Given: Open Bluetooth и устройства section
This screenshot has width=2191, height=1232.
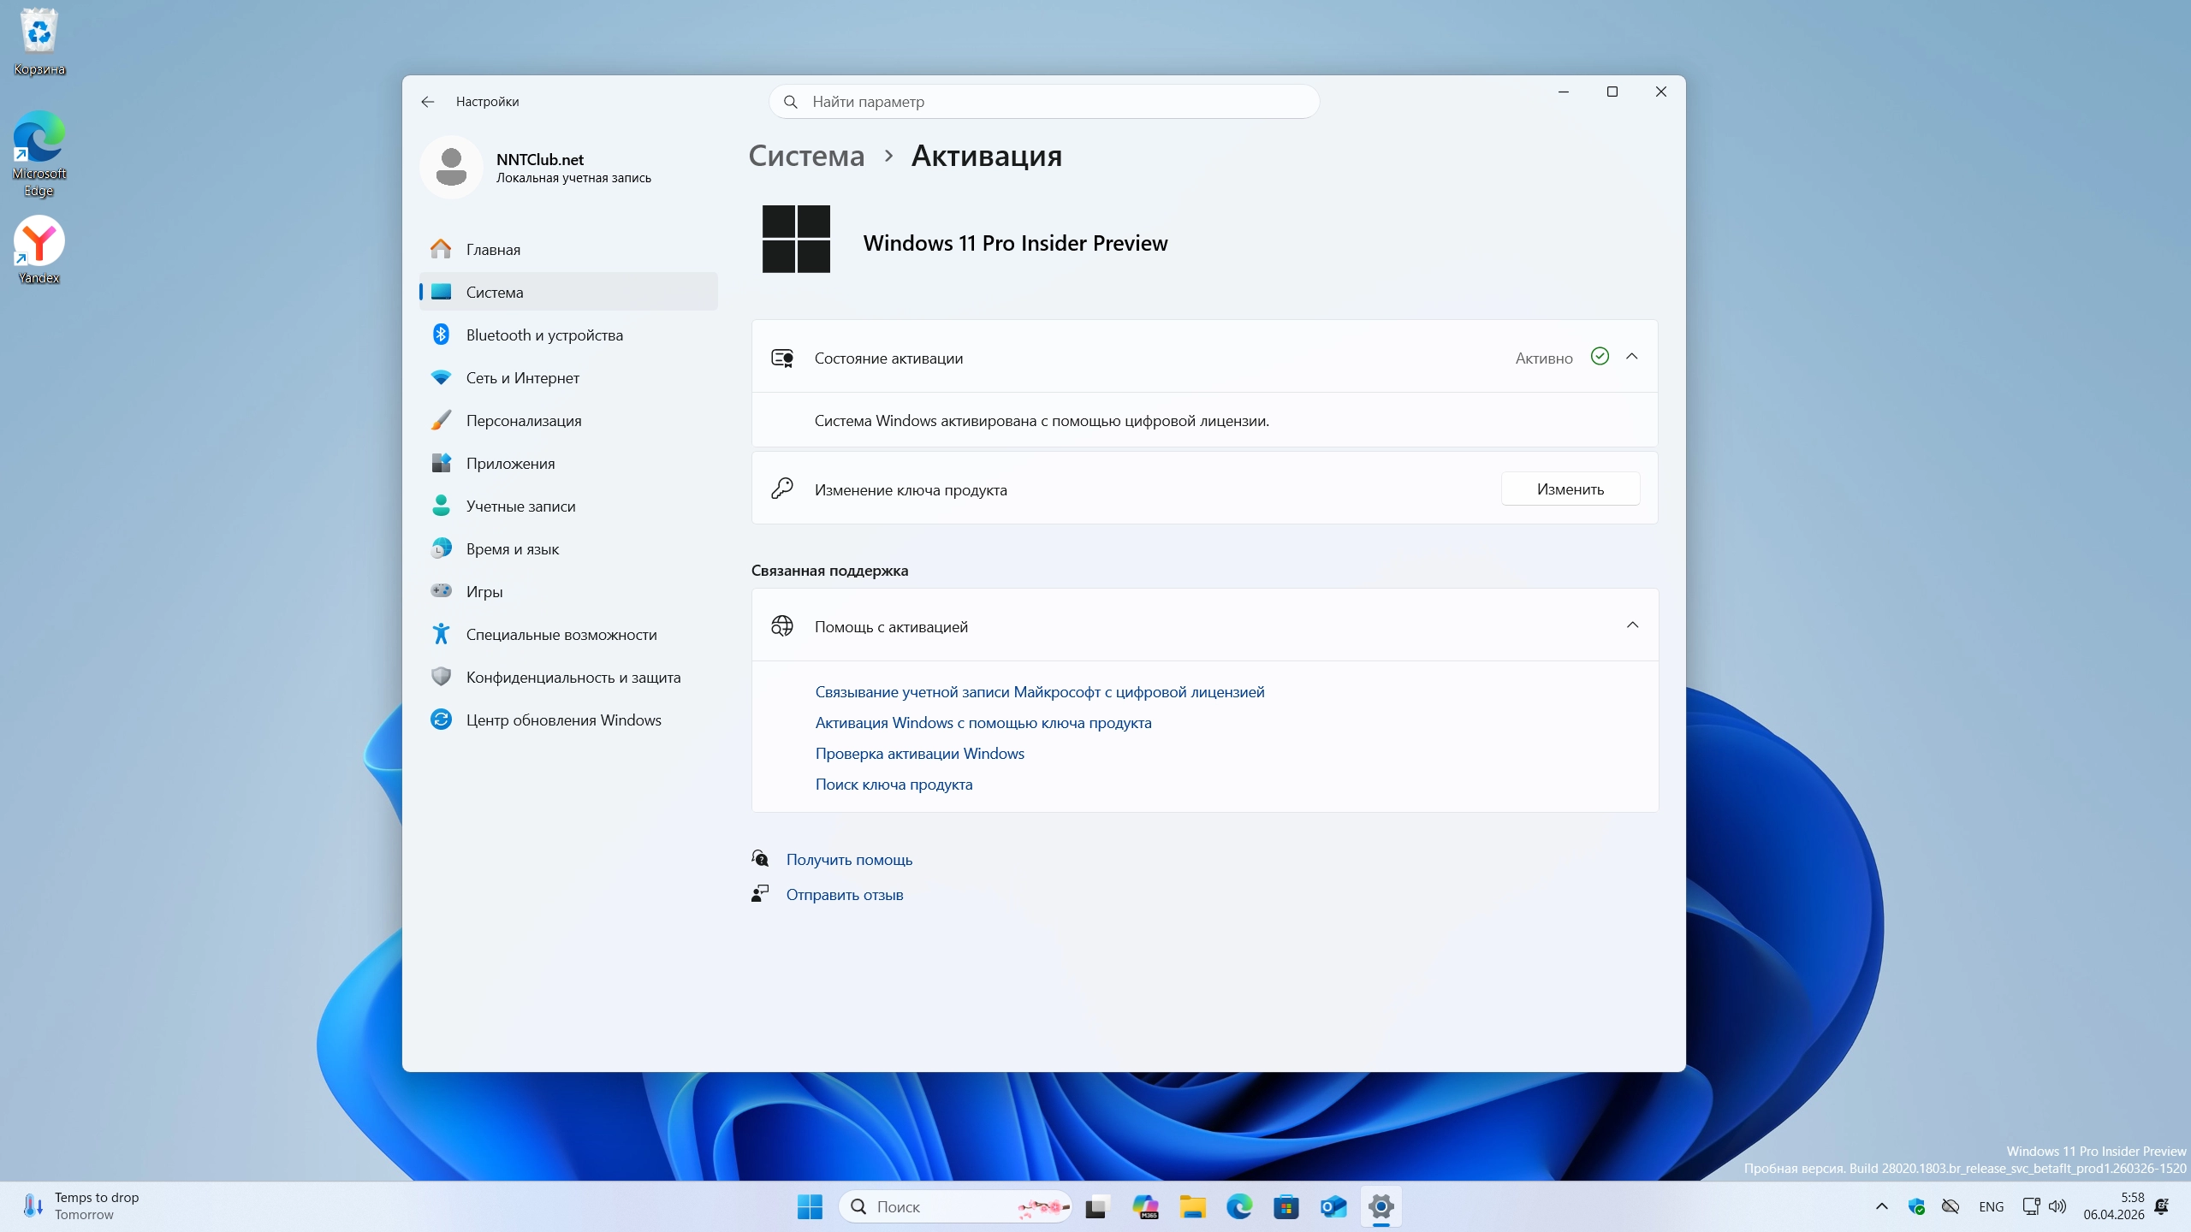Looking at the screenshot, I should [x=544, y=335].
